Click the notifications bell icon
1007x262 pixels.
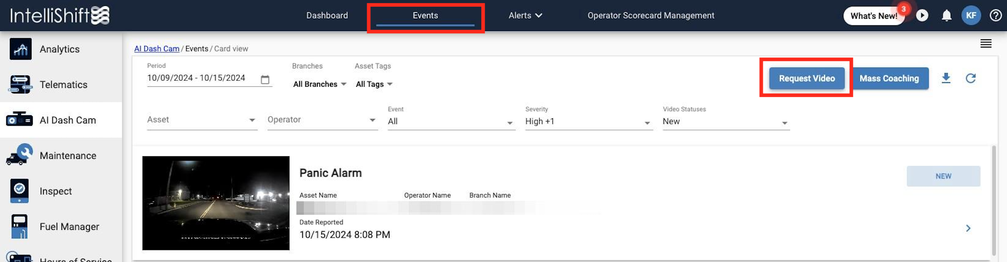click(946, 16)
